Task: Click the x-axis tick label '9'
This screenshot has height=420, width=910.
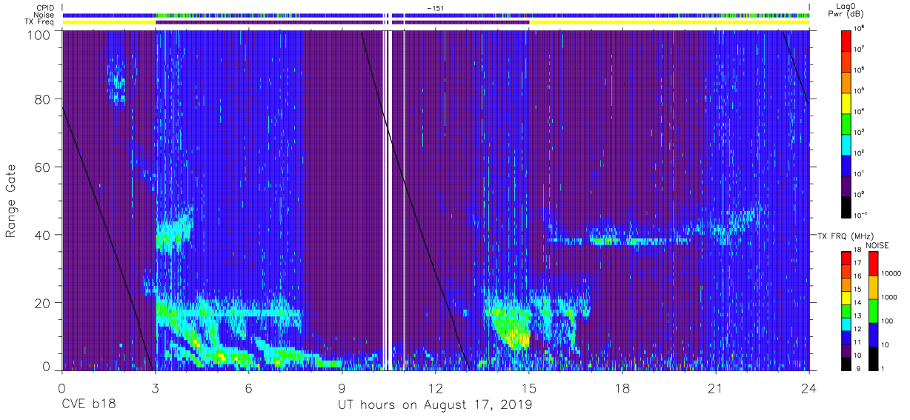Action: click(342, 387)
